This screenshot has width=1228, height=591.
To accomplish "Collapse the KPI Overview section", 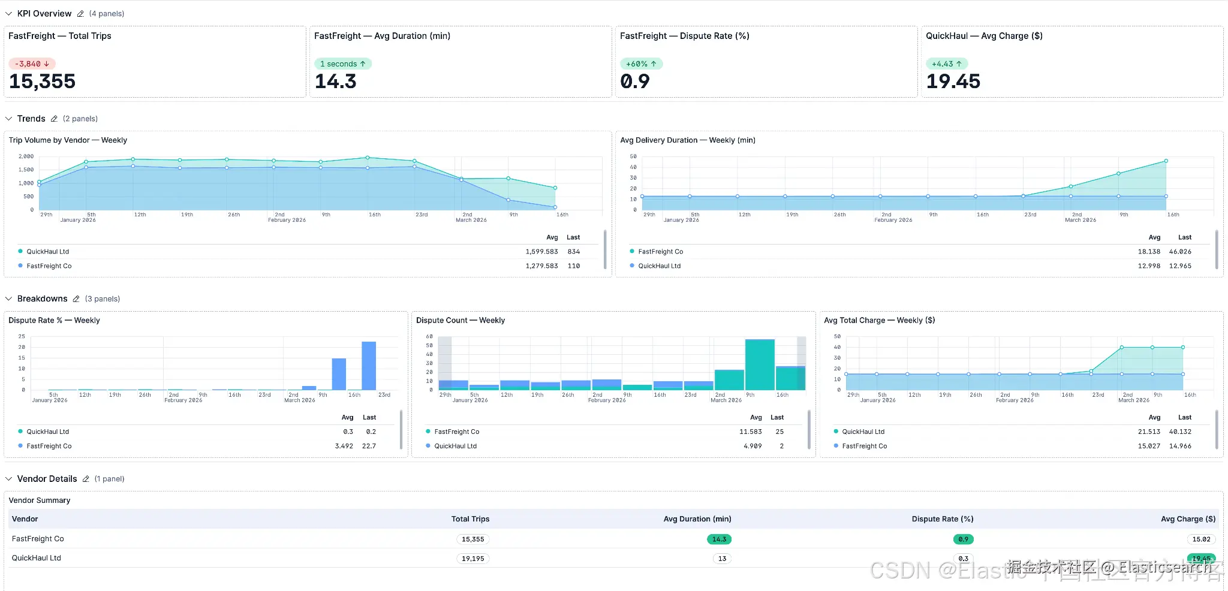I will pos(9,14).
